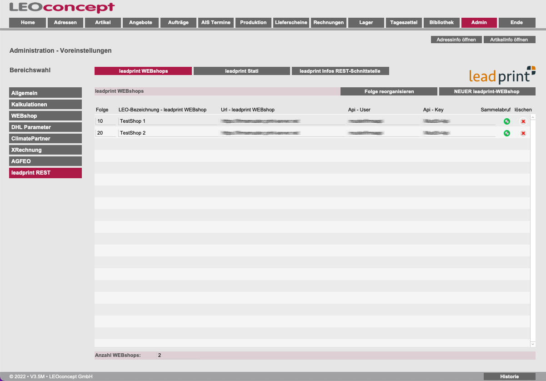Viewport: 546px width, 381px height.
Task: Click the Url field of TestShop 1
Action: [282, 121]
